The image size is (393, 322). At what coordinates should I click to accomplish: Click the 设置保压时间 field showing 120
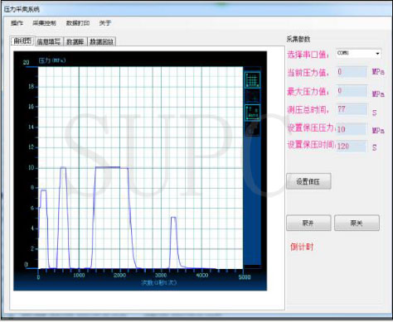(352, 146)
